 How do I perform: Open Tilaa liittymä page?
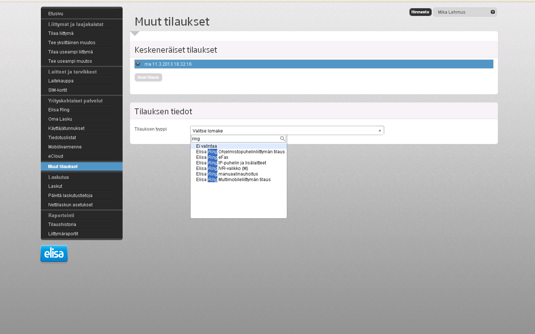tap(61, 33)
